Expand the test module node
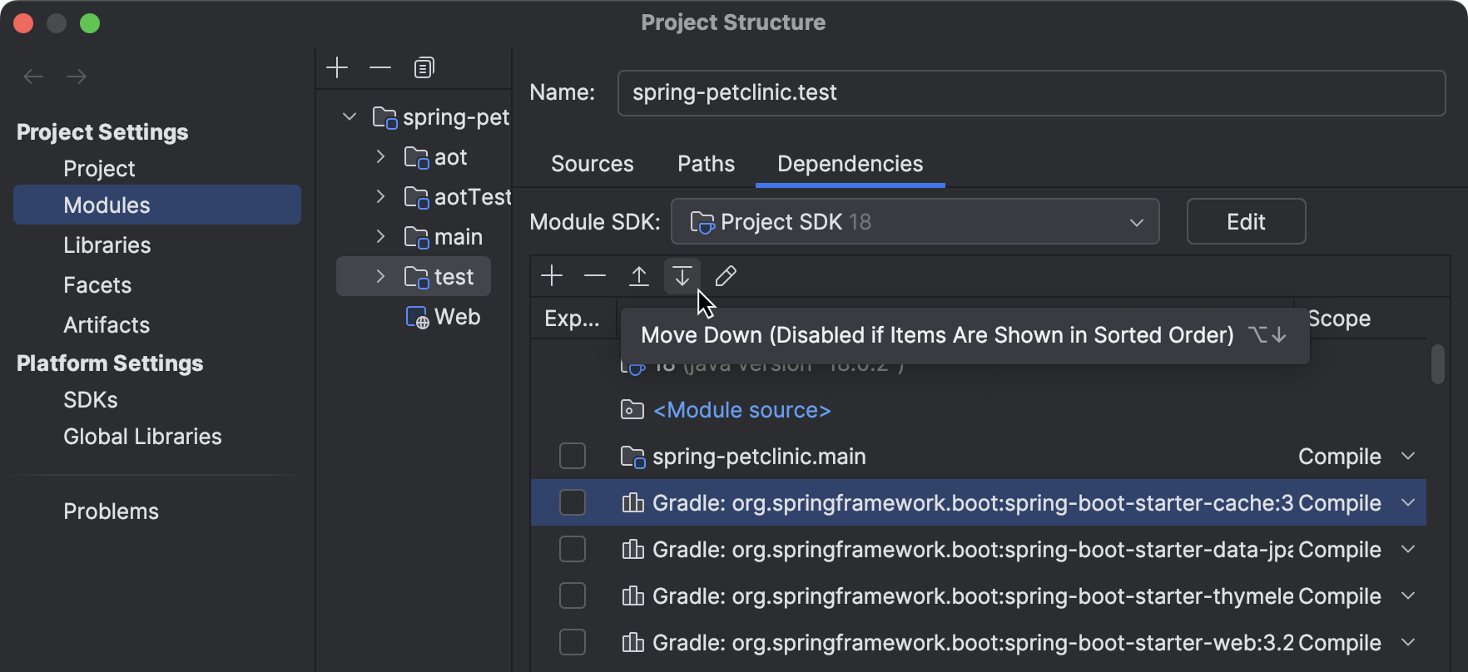This screenshot has height=672, width=1468. click(x=380, y=277)
